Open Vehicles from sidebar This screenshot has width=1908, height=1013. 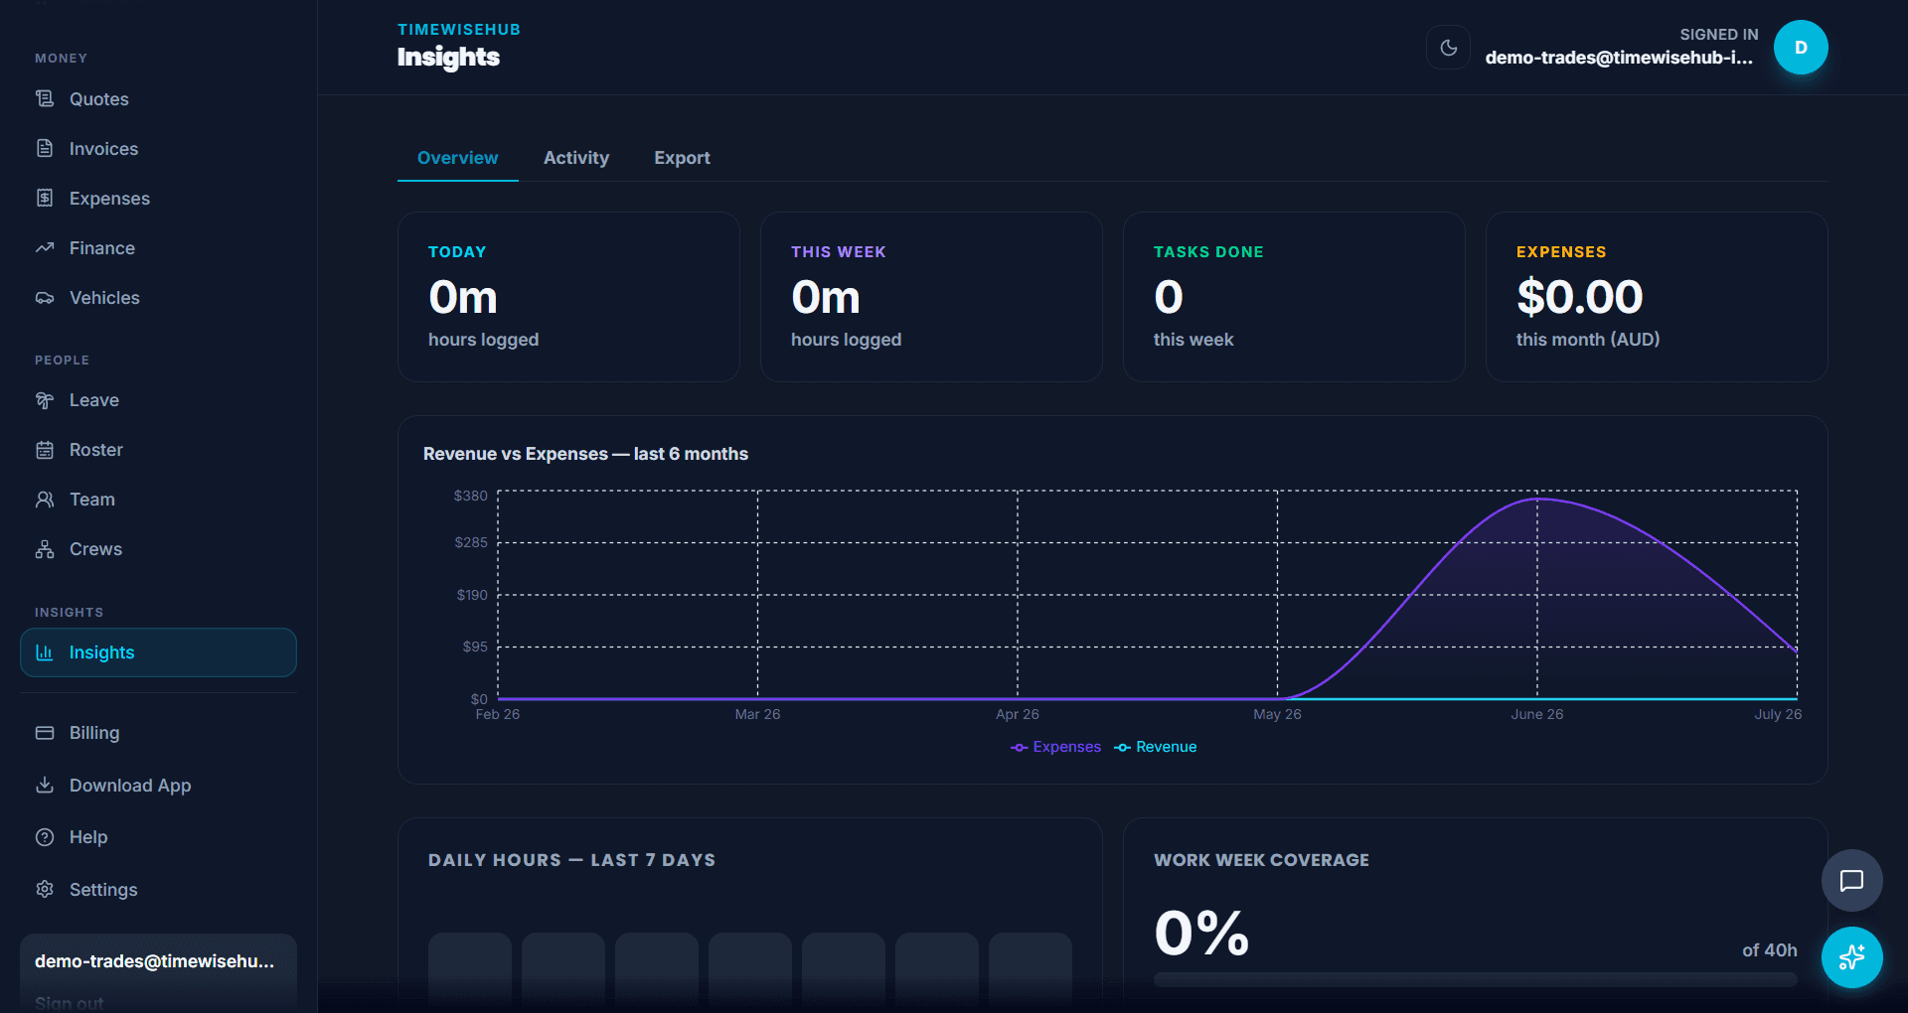[158, 297]
